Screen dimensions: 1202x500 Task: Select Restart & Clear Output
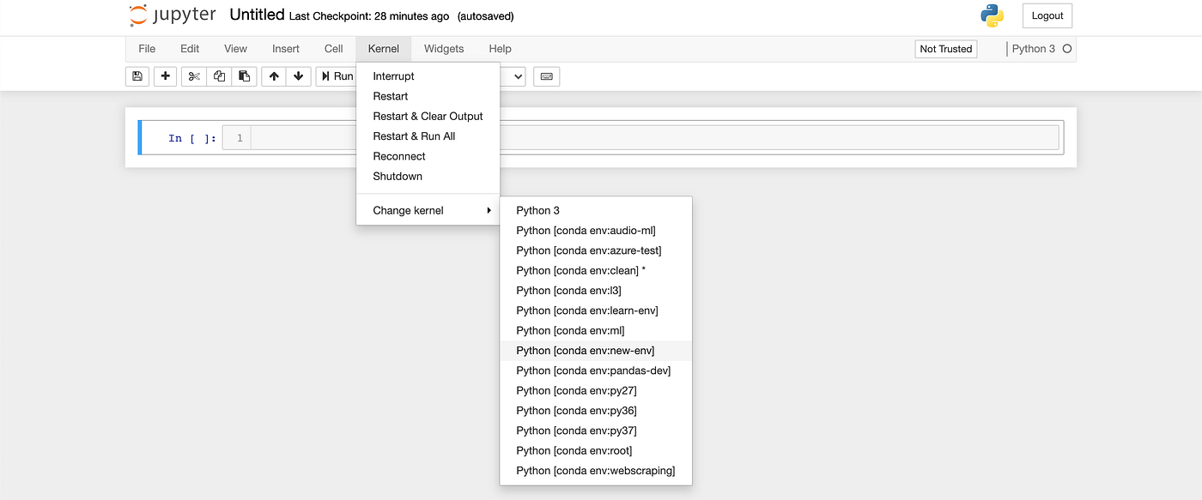[x=428, y=116]
